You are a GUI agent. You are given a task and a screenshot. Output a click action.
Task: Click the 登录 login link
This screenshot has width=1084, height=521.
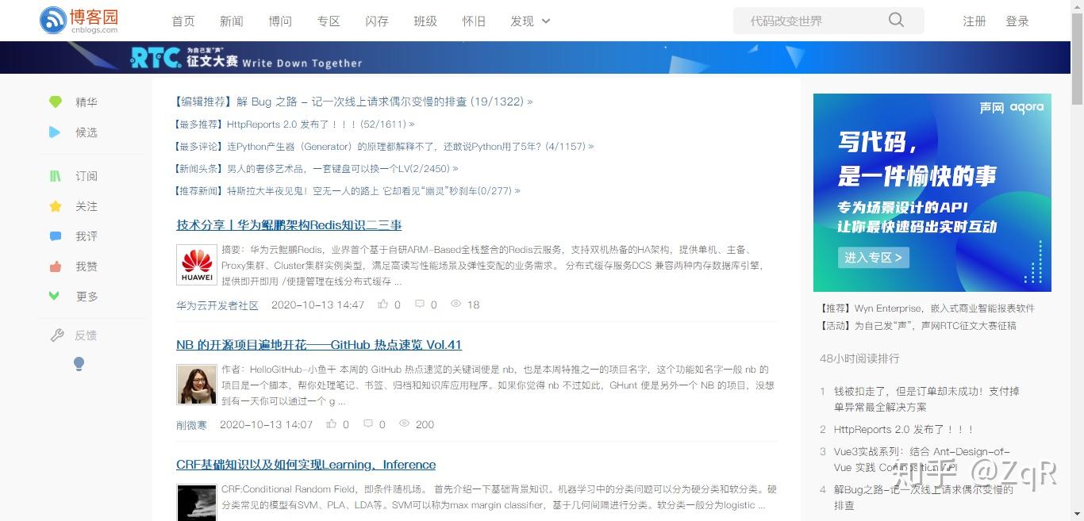click(1017, 21)
